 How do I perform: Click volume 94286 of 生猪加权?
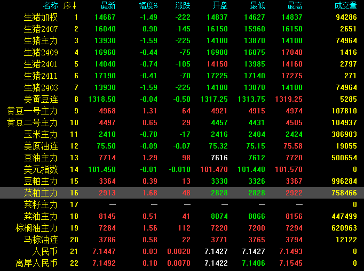coord(346,17)
